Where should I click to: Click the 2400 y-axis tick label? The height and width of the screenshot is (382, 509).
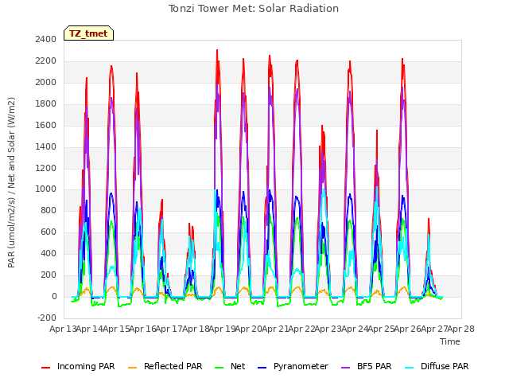pos(46,39)
